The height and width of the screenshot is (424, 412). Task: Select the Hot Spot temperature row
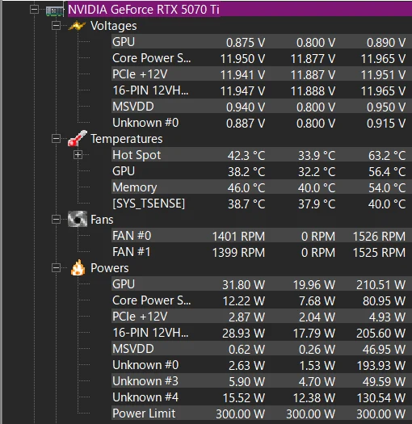tap(261, 155)
